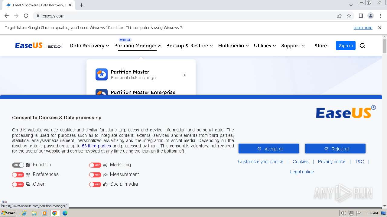387x217 pixels.
Task: Expand the Multimedia menu
Action: pos(233,46)
